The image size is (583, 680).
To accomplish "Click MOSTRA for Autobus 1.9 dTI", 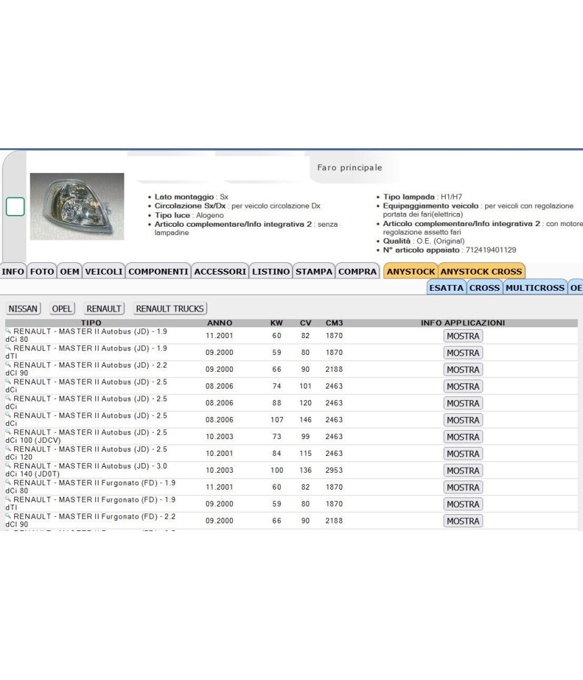I will [463, 353].
